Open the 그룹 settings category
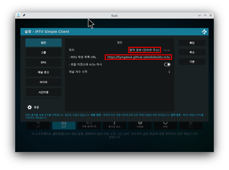 pyautogui.click(x=44, y=52)
